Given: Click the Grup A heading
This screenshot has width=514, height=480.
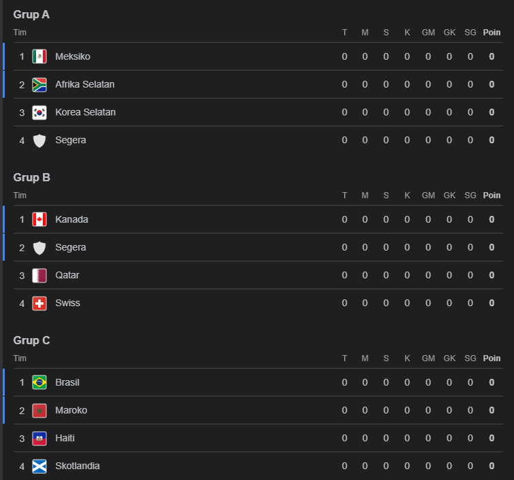Looking at the screenshot, I should (x=31, y=14).
